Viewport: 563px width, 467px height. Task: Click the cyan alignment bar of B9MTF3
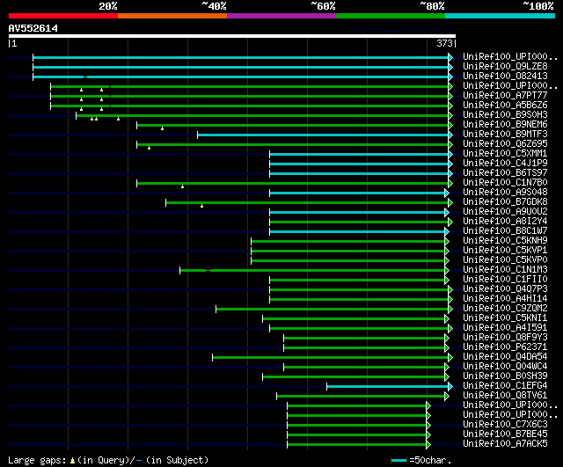323,135
